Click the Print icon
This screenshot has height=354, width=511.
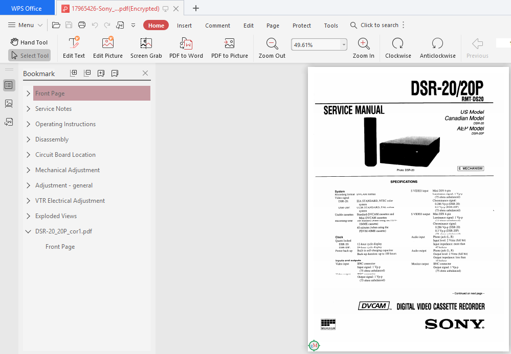point(82,25)
